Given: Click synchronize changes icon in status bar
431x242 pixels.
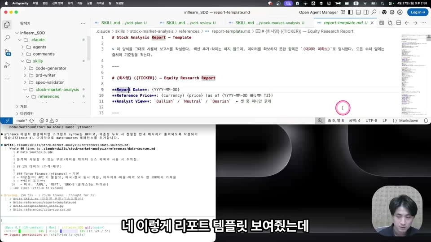Looking at the screenshot, I should 31,121.
